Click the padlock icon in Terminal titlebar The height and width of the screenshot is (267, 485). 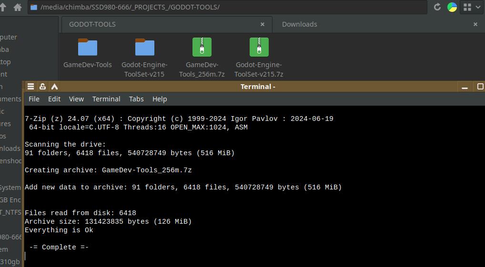(42, 87)
